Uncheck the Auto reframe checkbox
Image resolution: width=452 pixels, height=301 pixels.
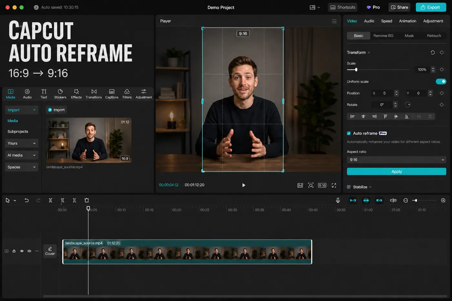[349, 133]
